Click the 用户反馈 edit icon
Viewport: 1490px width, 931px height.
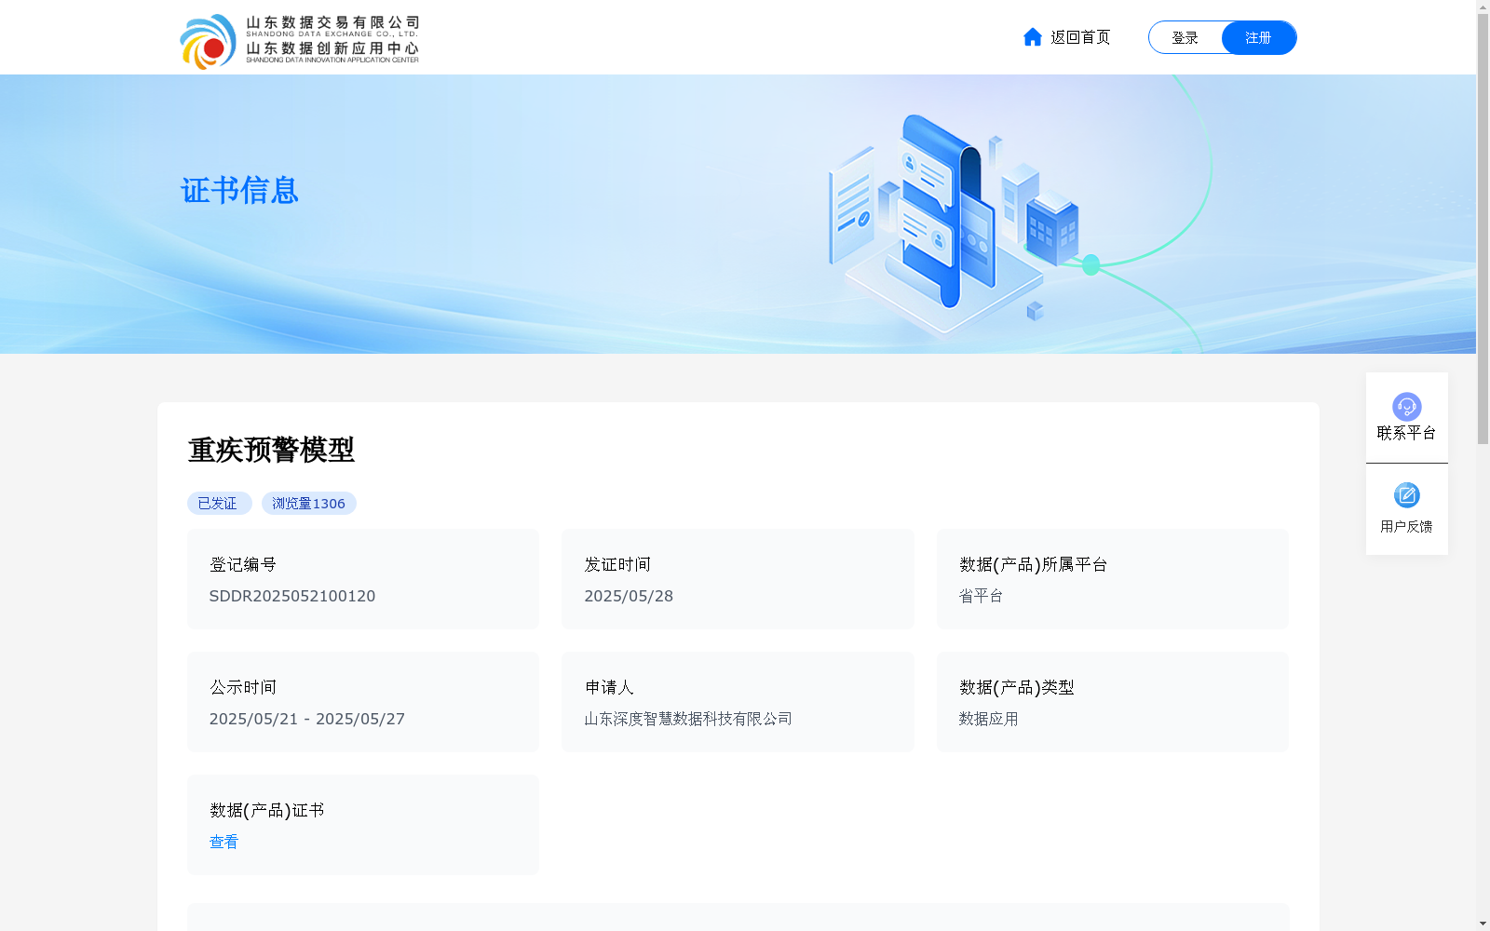1406,495
